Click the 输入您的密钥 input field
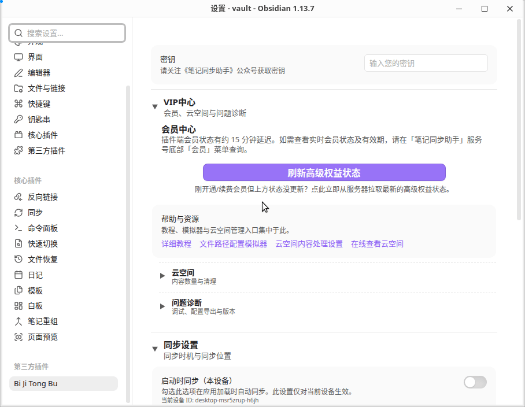Image resolution: width=525 pixels, height=407 pixels. coord(426,63)
